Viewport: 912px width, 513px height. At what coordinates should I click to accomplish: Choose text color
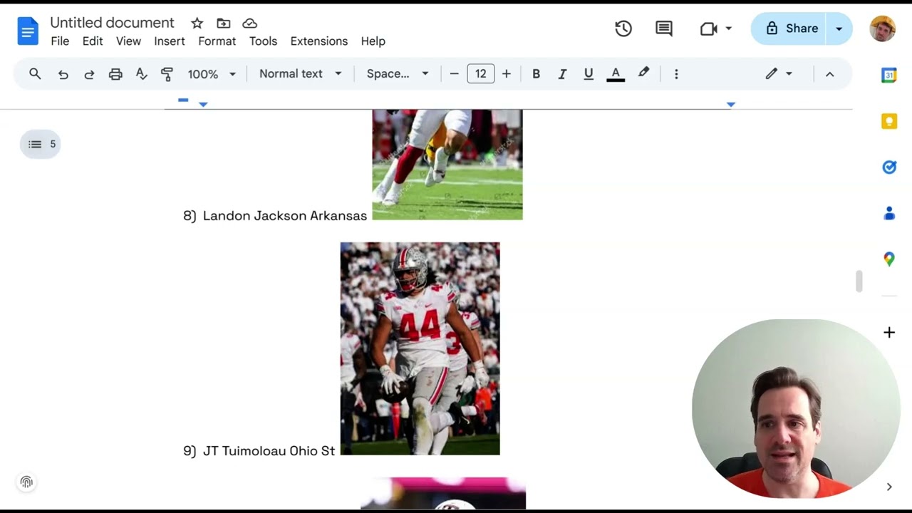click(616, 74)
